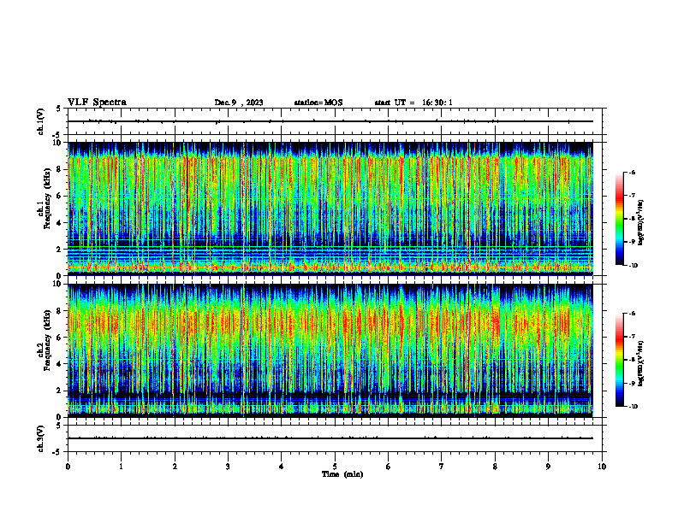Click the "station=MOS" header label
The image size is (678, 523).
[318, 103]
